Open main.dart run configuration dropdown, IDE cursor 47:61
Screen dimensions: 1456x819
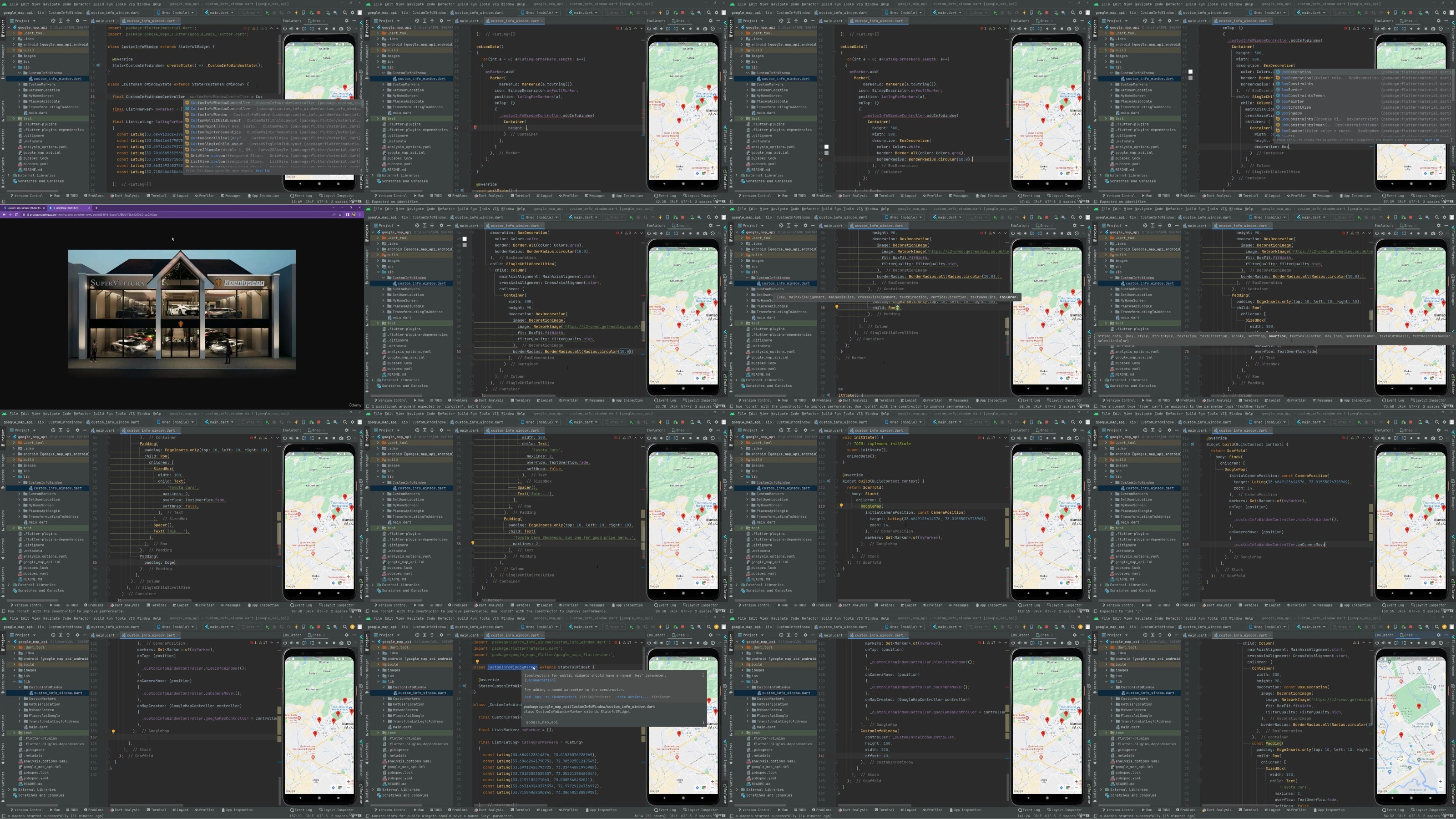click(x=947, y=12)
